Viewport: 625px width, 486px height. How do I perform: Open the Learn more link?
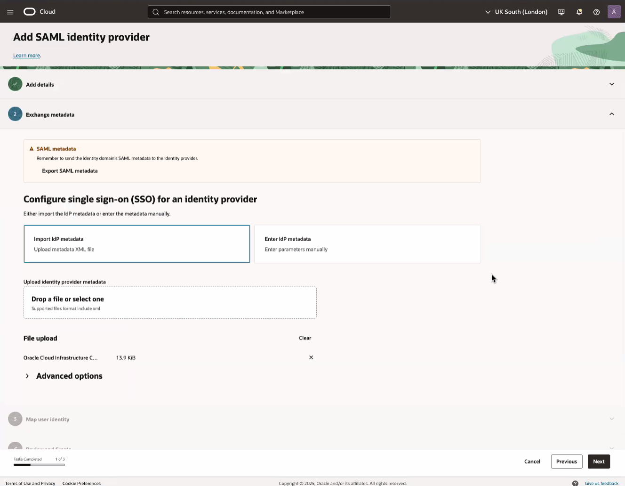click(x=26, y=55)
